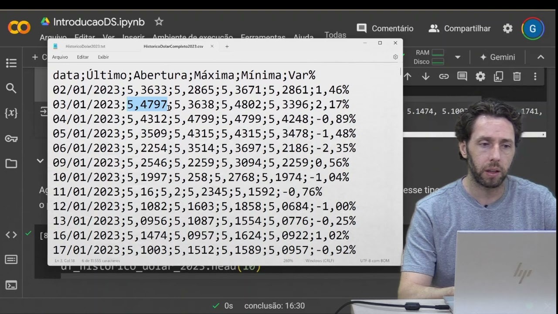Viewport: 558px width, 314px height.
Task: Open Notepad Exibir menu
Action: [x=103, y=57]
